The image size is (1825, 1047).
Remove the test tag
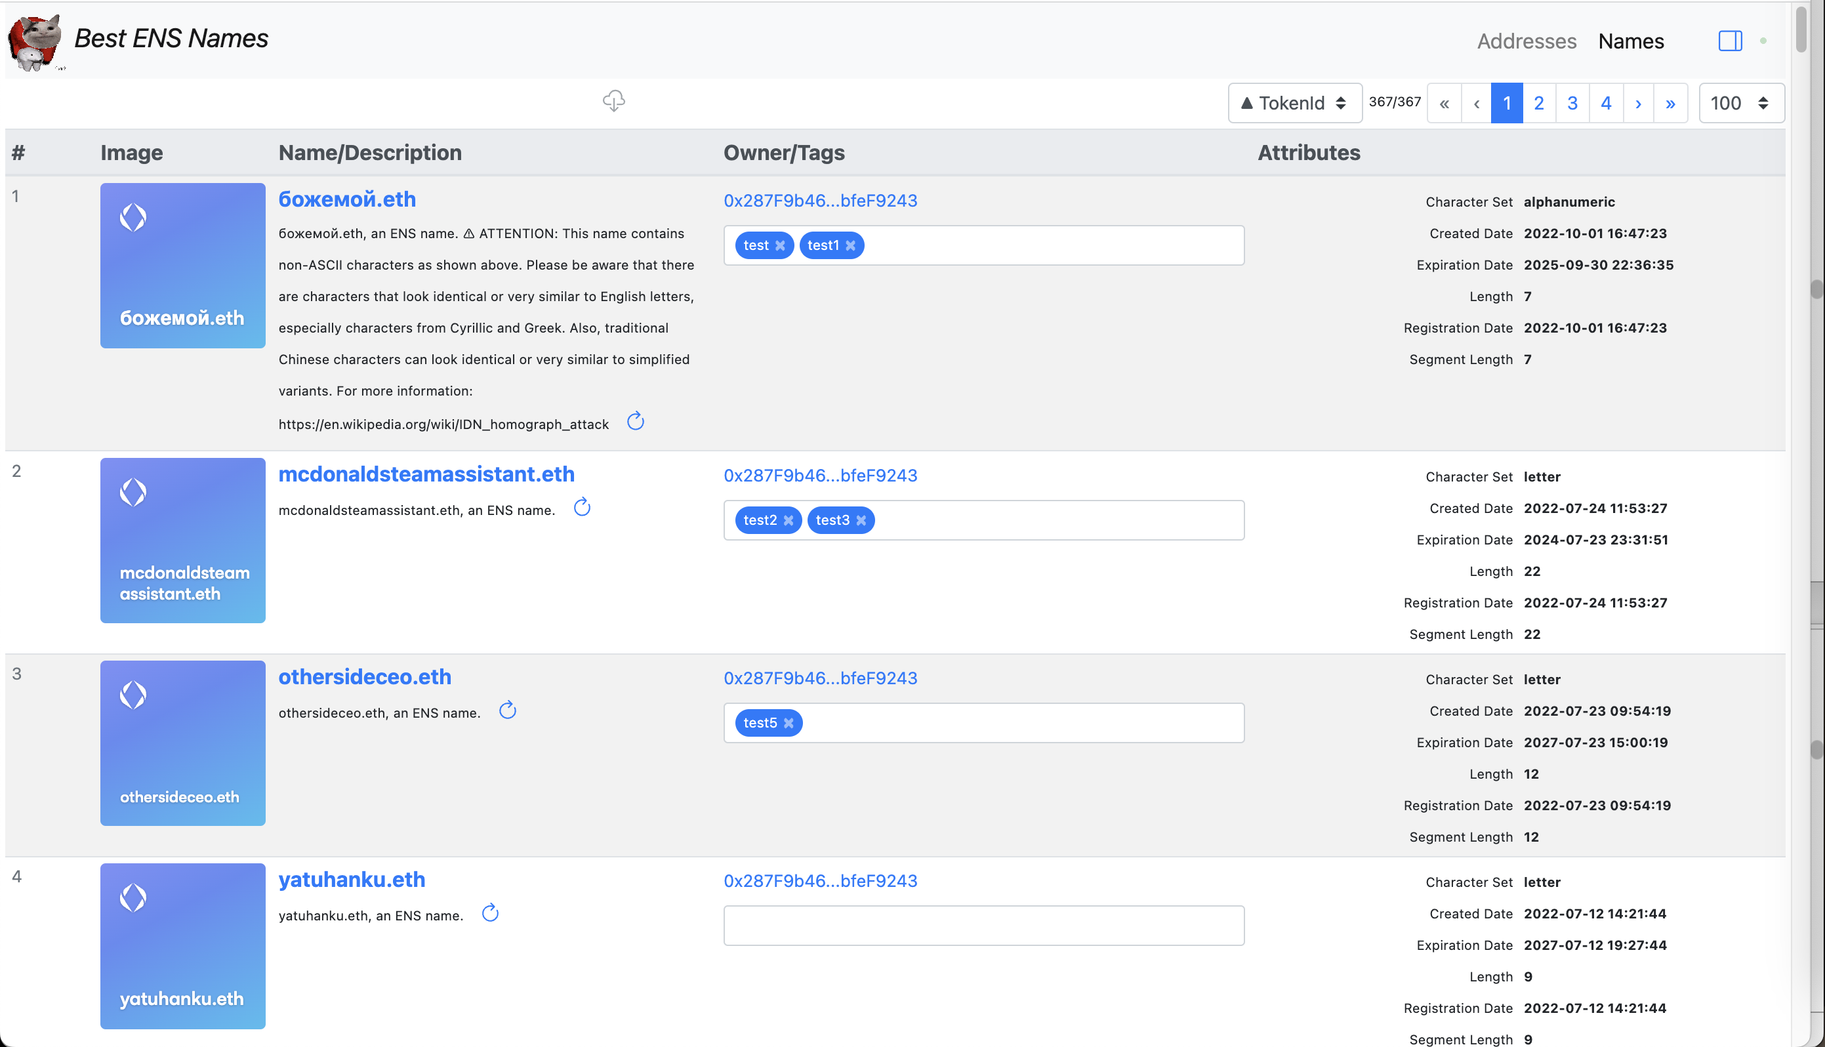point(780,246)
